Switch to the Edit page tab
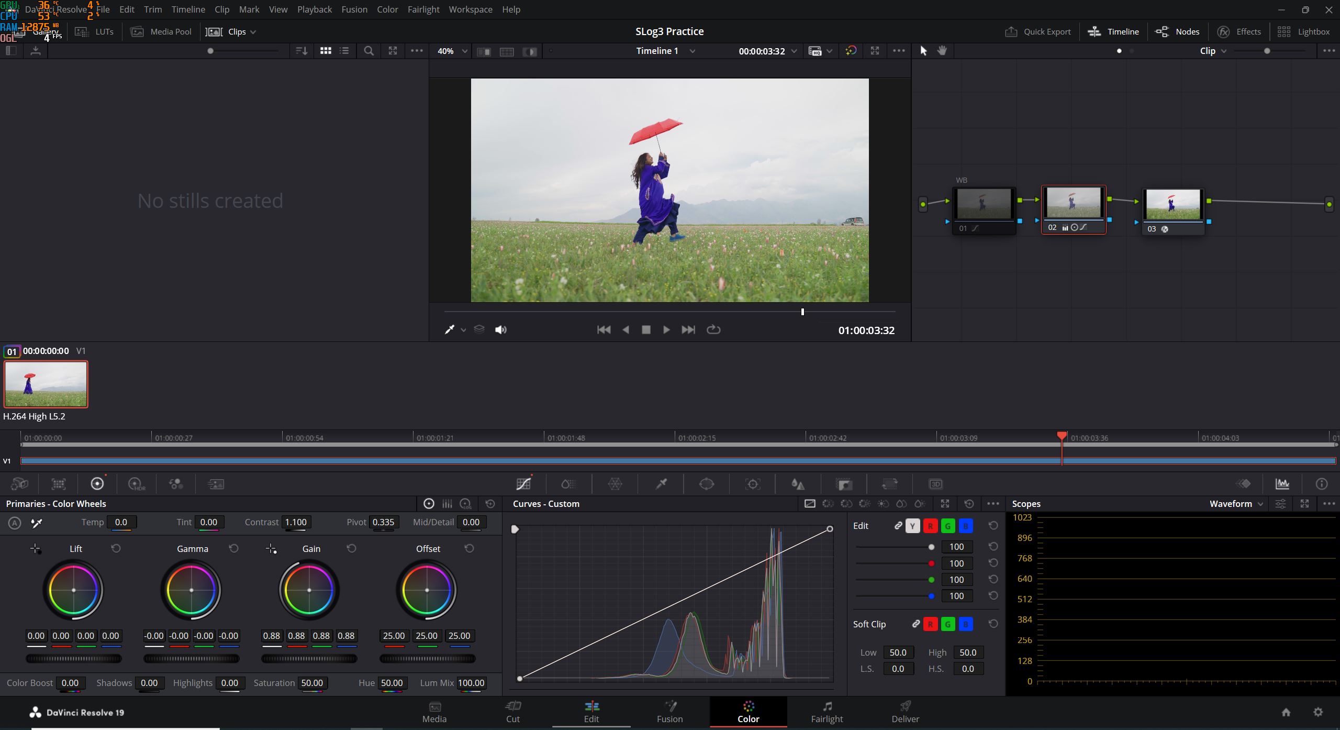The image size is (1340, 730). 591,712
